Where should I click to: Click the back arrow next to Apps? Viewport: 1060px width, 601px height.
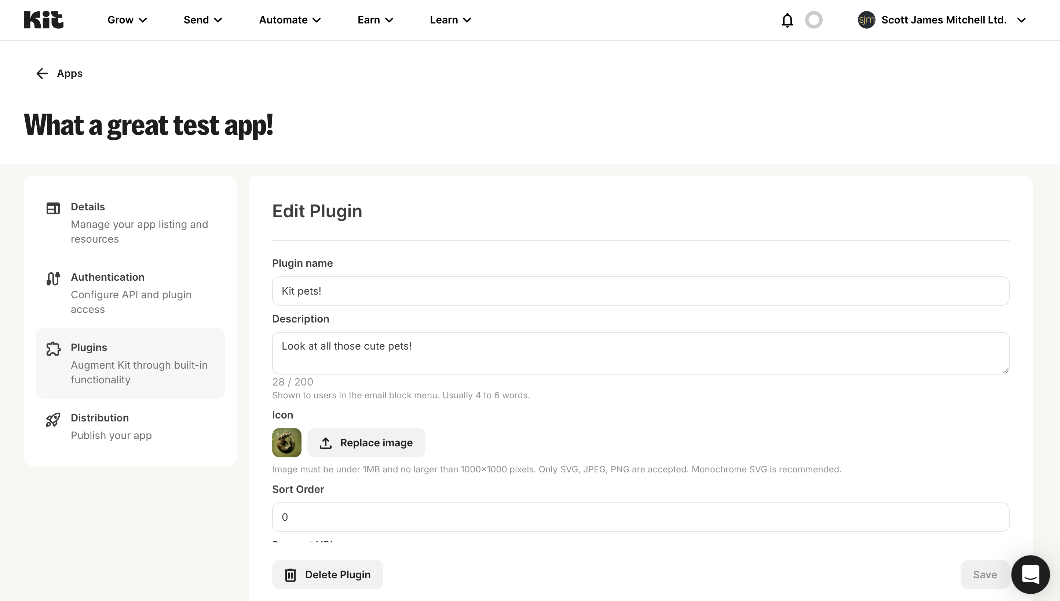[42, 73]
